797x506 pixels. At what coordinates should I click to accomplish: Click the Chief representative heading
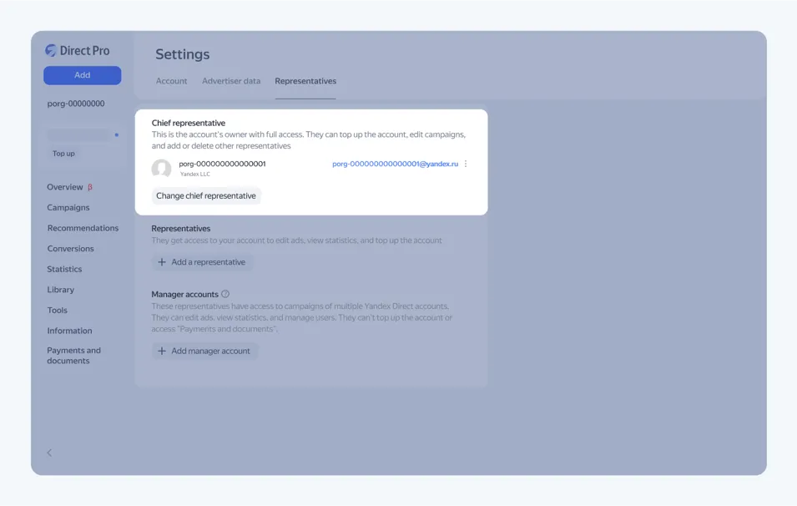point(188,123)
